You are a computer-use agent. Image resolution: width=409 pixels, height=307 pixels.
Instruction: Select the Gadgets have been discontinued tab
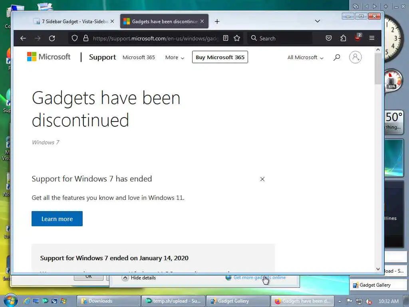164,22
